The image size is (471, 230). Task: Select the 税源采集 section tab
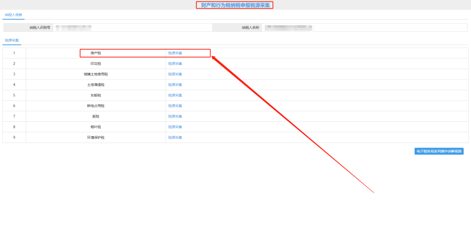tap(12, 40)
